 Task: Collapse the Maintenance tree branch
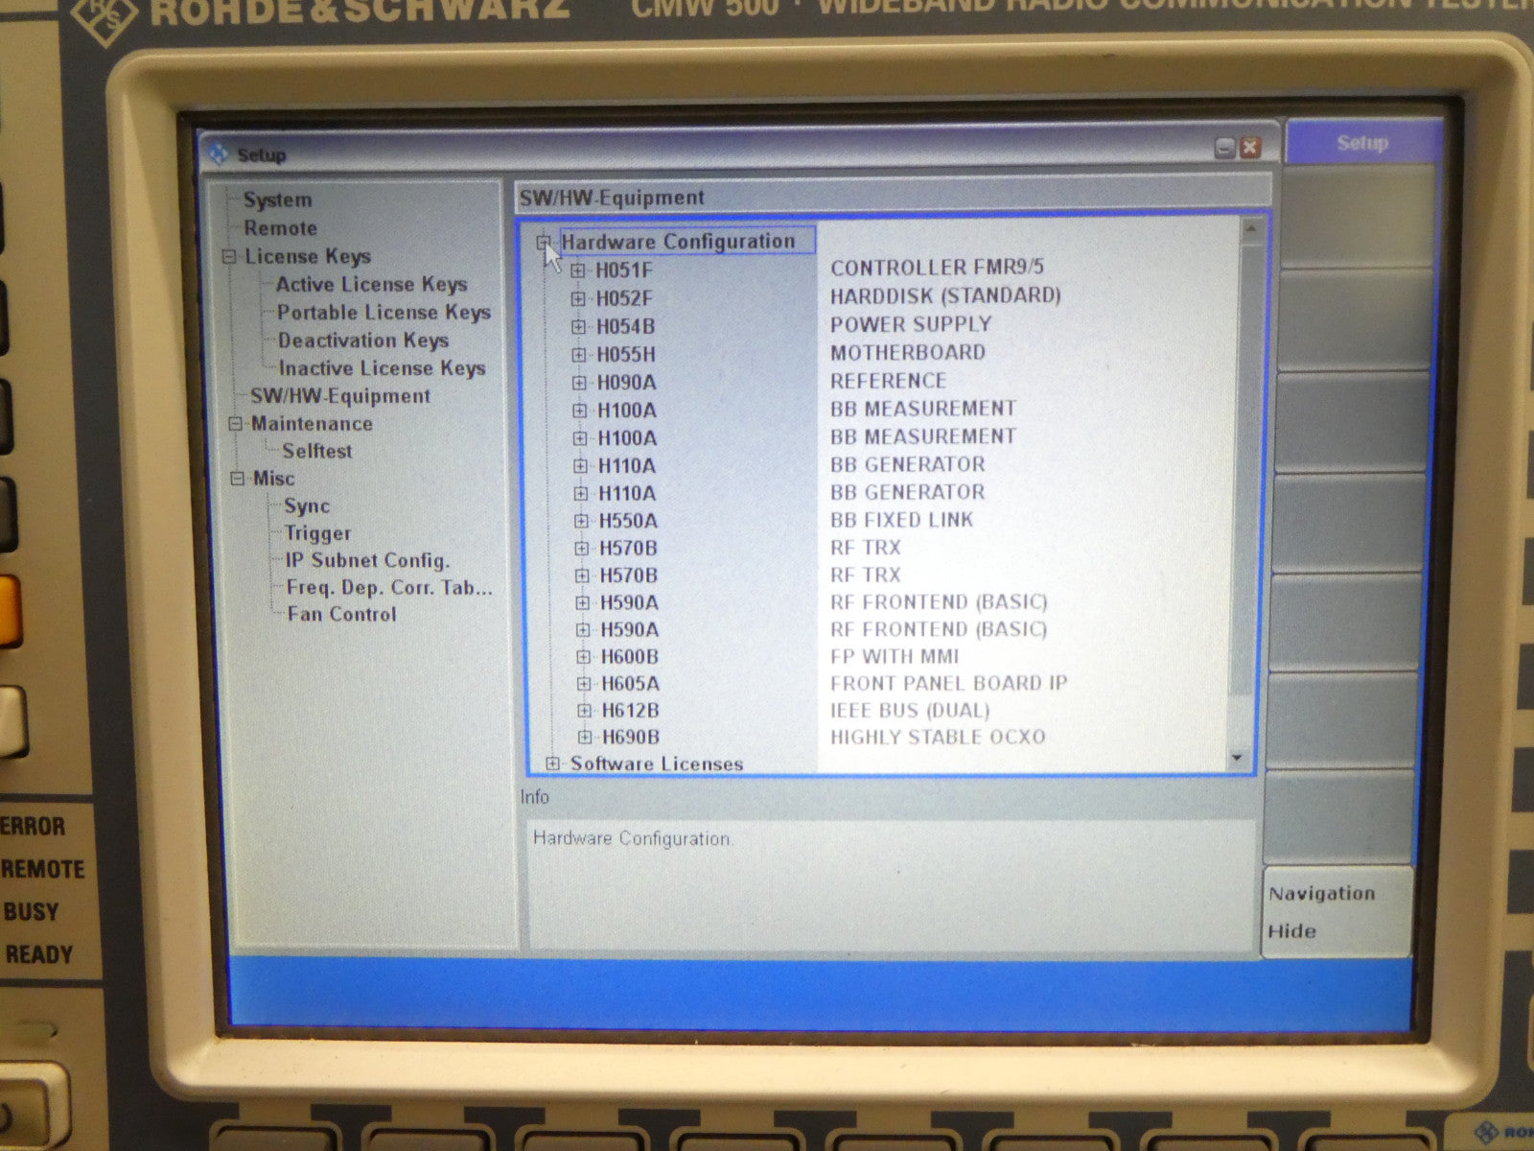[235, 424]
